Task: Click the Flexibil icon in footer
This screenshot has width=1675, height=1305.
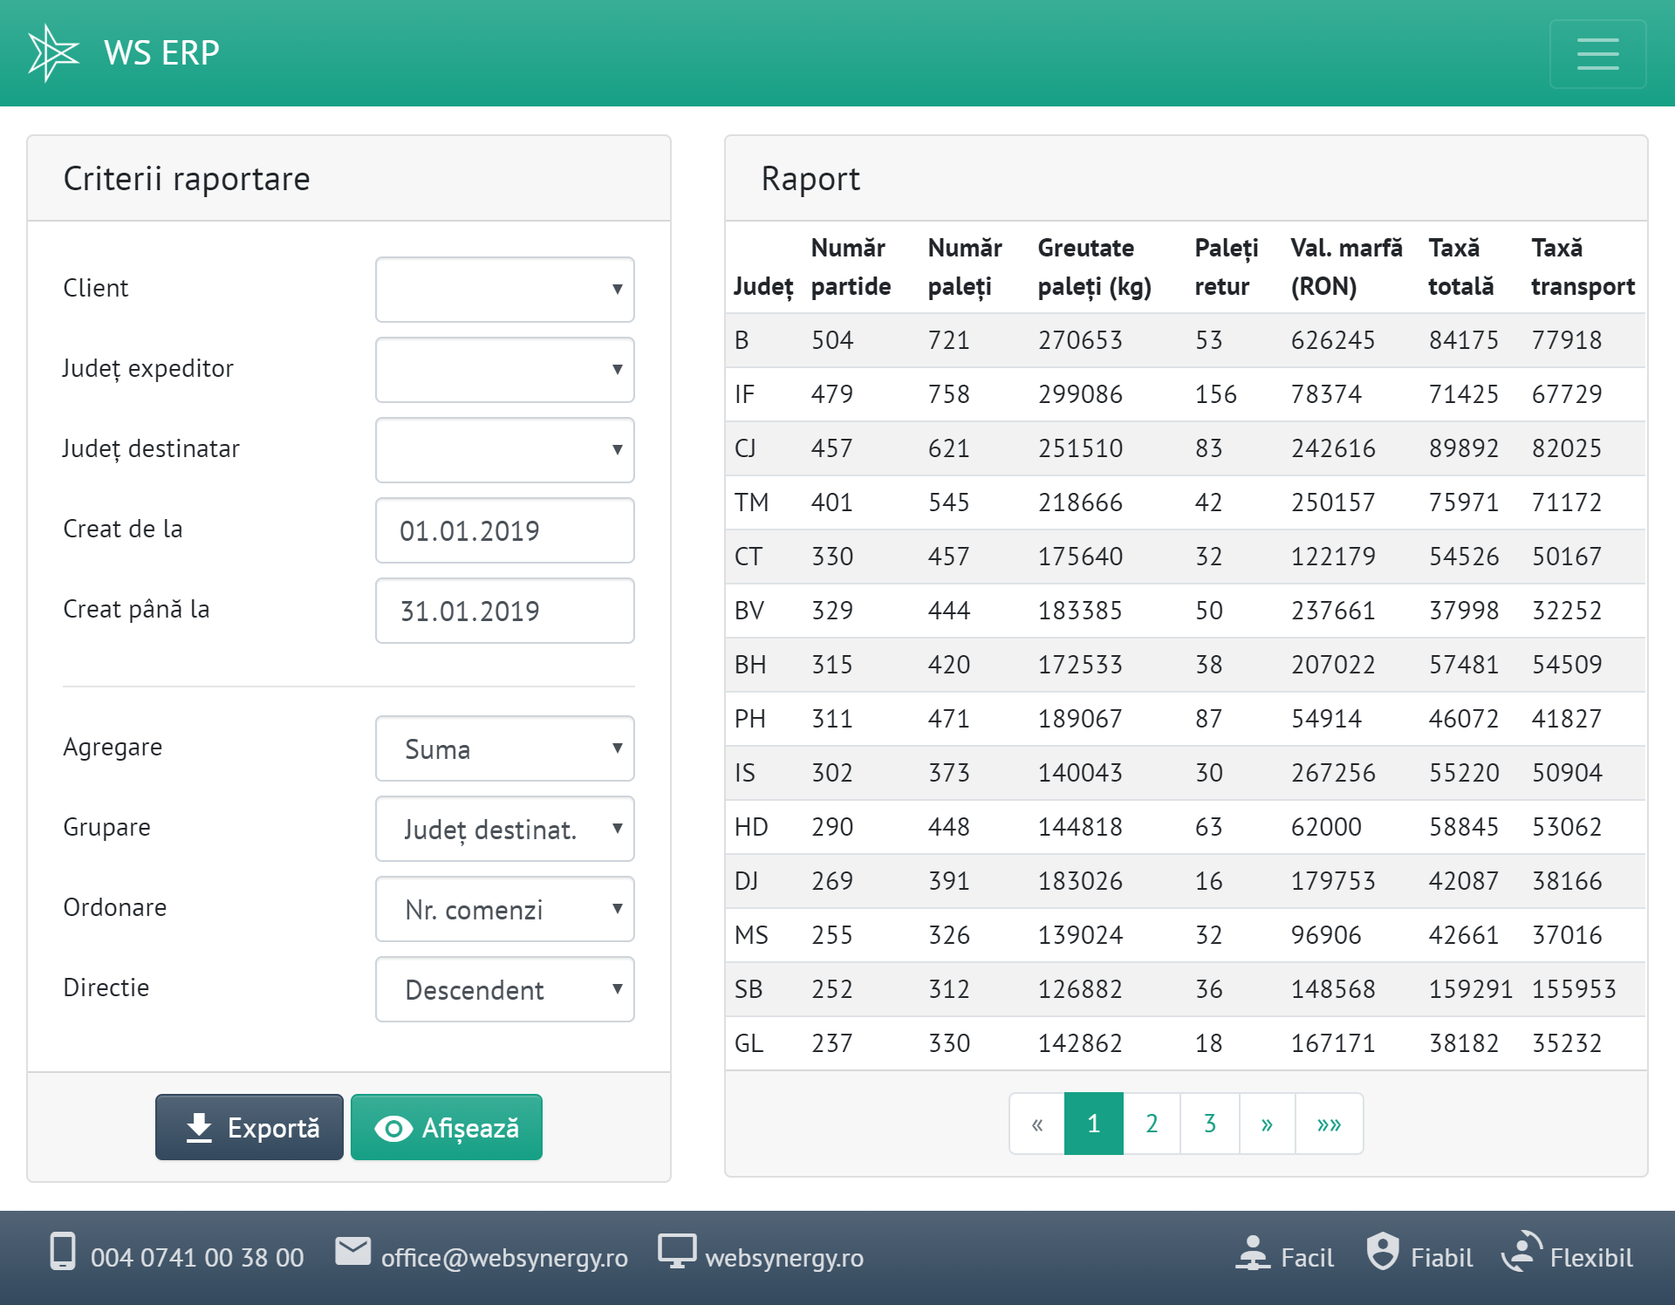Action: (x=1521, y=1251)
